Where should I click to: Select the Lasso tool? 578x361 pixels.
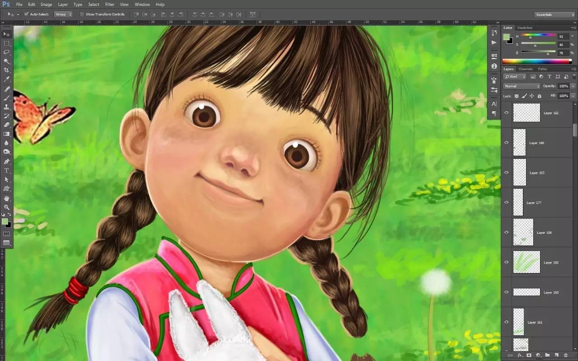click(7, 52)
